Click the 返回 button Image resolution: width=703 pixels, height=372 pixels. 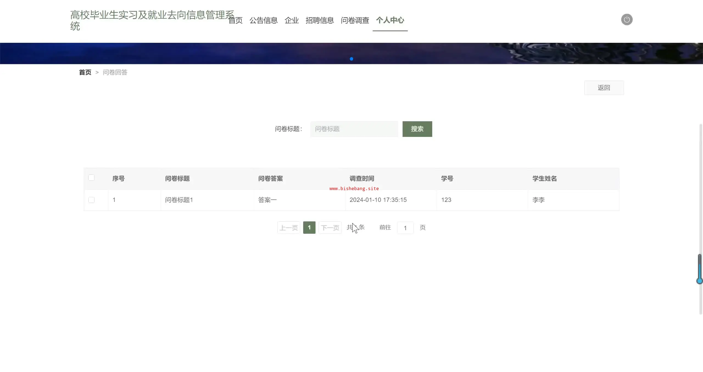point(604,88)
